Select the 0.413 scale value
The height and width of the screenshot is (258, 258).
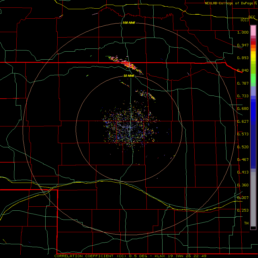(x=243, y=172)
